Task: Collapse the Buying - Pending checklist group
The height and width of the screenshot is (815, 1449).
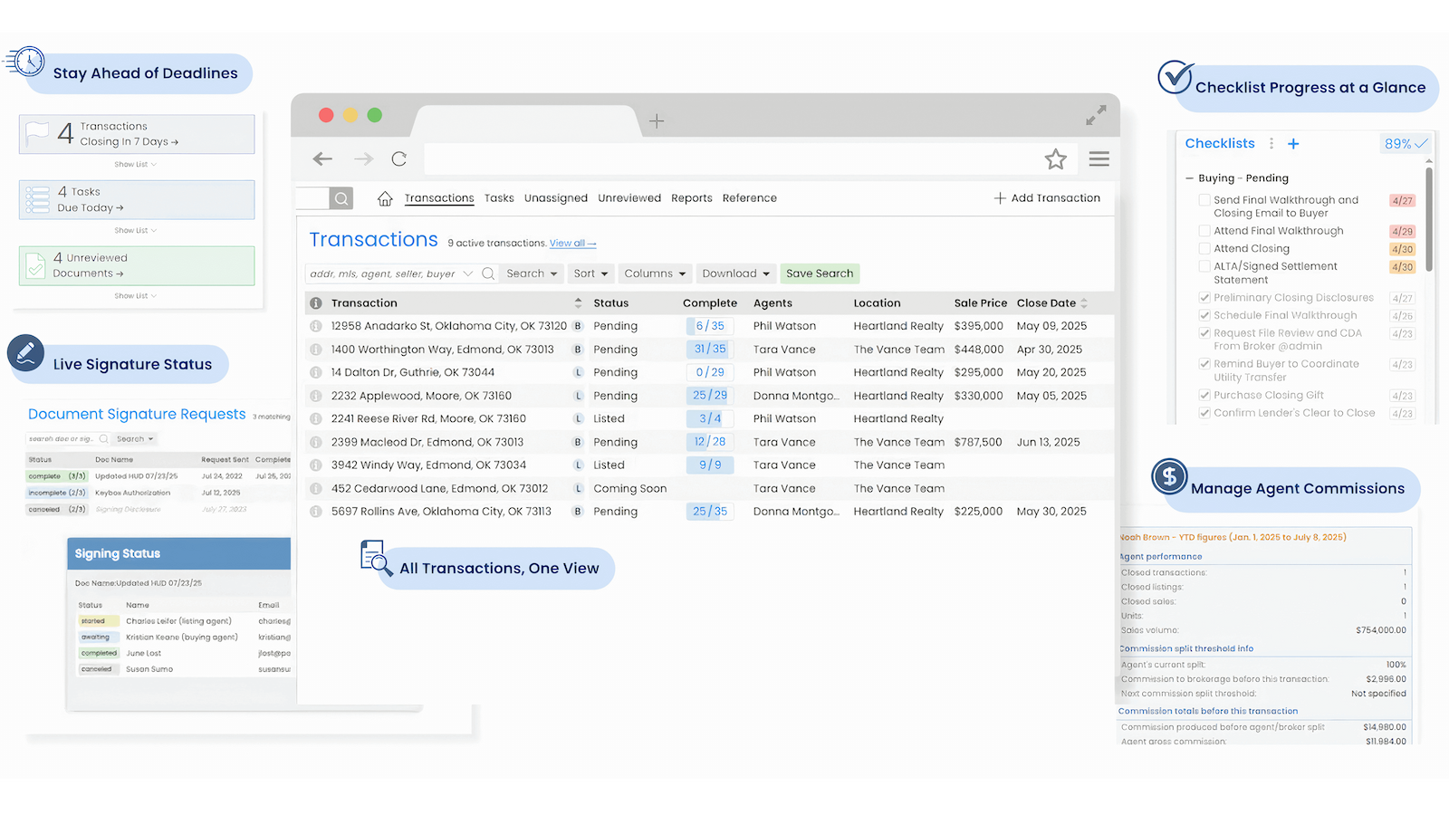Action: [x=1190, y=178]
